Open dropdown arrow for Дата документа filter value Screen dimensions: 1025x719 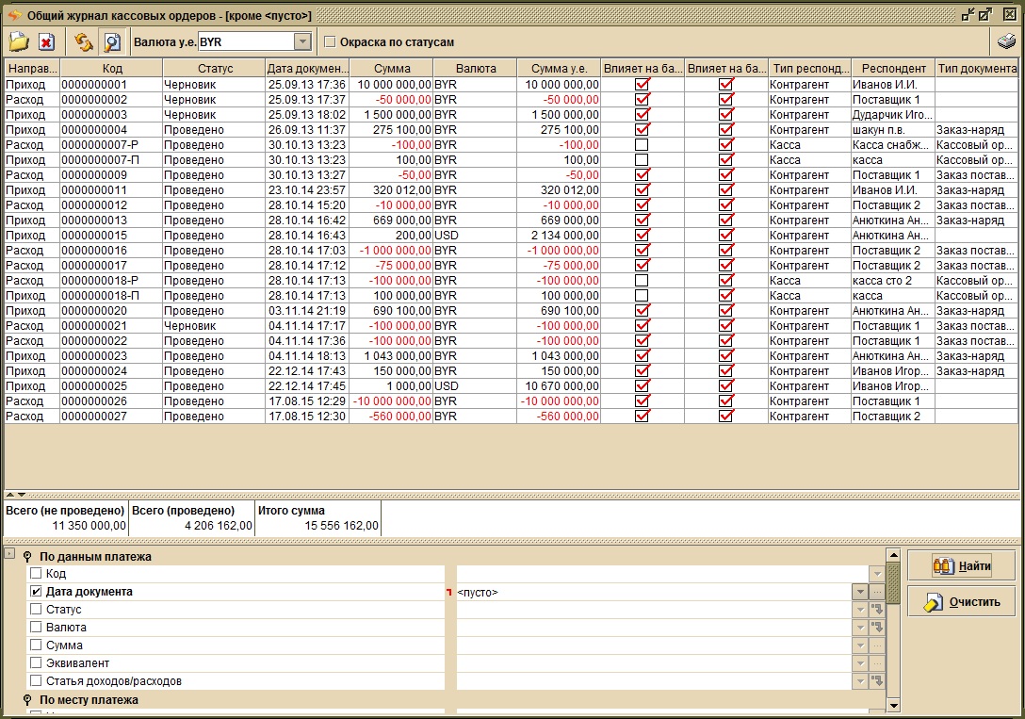coord(860,592)
